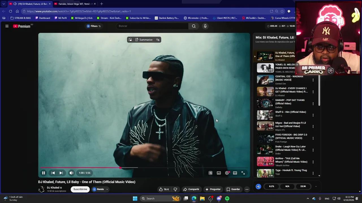Switch to the Farruko, Jeison Vega browser tab
362x203 pixels.
[75, 4]
